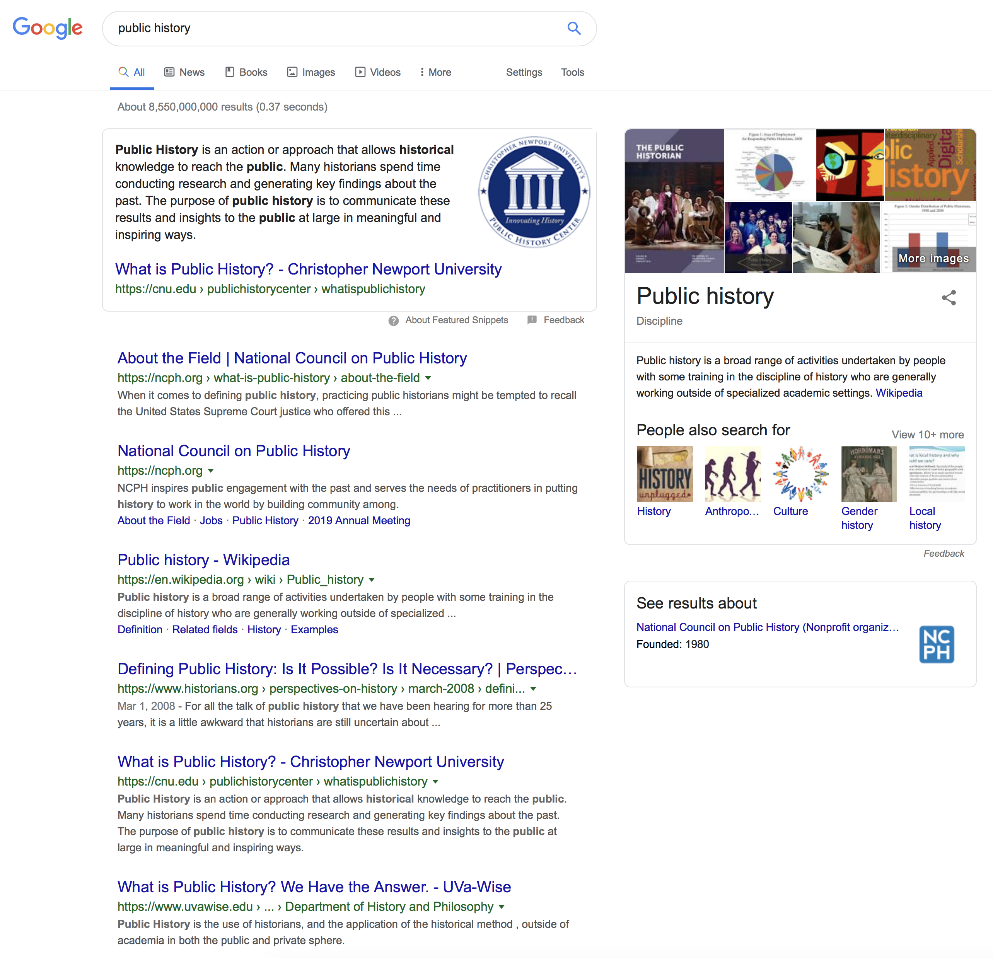Viewport: 993px width, 958px height.
Task: Click the 'Culture' label in People also search for
Action: tap(790, 511)
